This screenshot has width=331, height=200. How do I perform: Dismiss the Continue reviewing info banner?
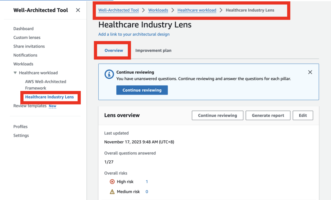click(x=310, y=72)
